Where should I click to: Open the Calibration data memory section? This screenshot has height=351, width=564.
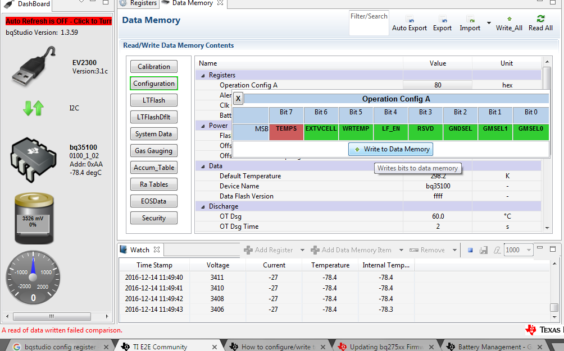coord(153,66)
